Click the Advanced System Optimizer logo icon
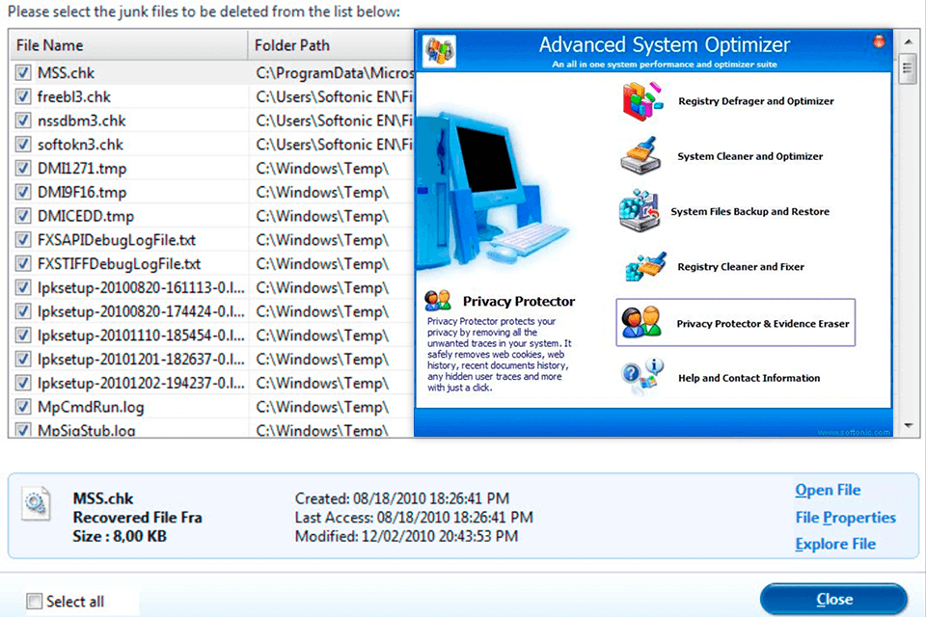 pos(440,51)
